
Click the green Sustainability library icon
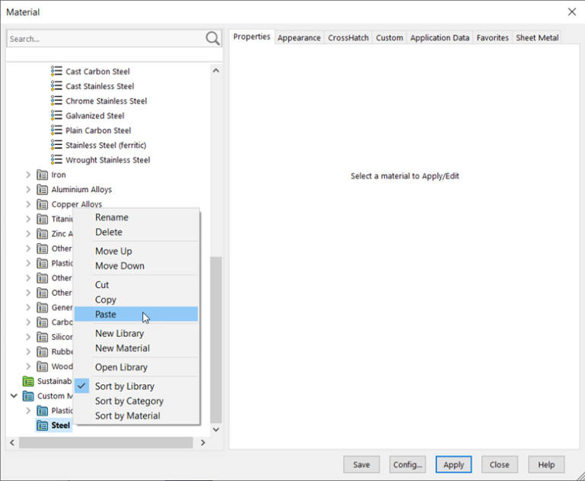(x=29, y=381)
